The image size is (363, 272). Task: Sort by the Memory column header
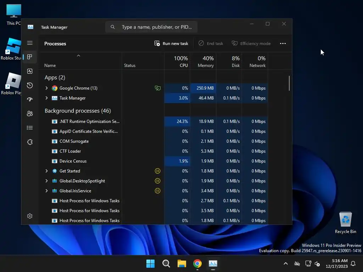pyautogui.click(x=203, y=61)
